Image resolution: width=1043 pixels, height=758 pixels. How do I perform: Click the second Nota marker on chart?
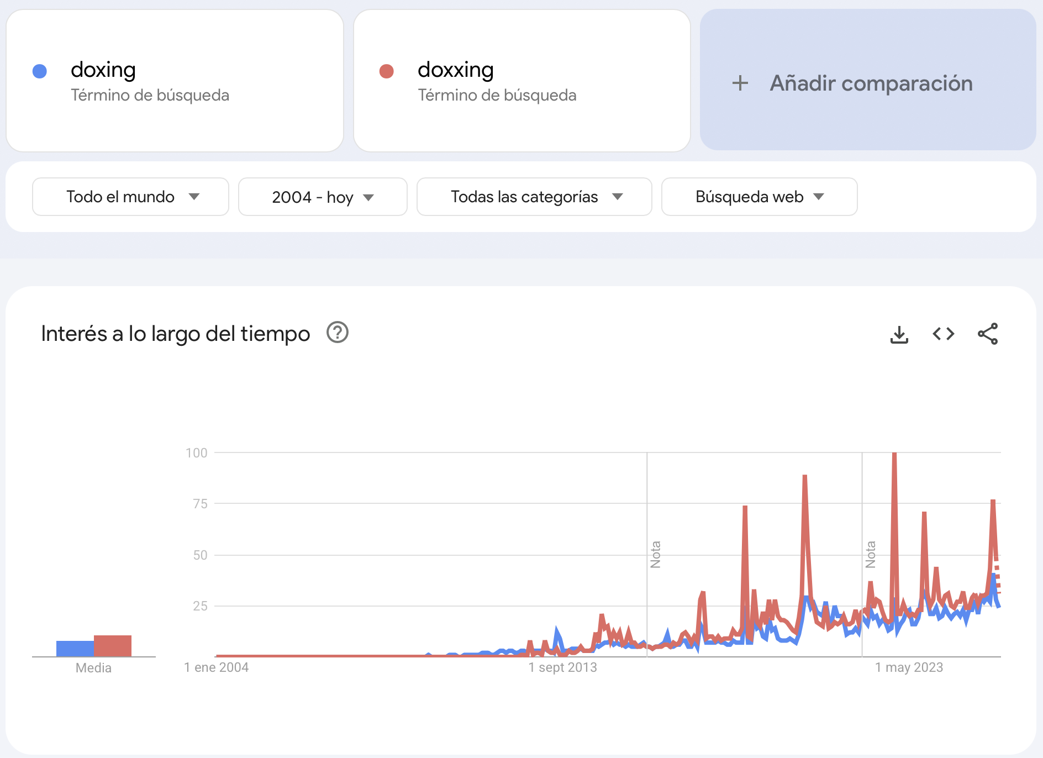pyautogui.click(x=871, y=554)
